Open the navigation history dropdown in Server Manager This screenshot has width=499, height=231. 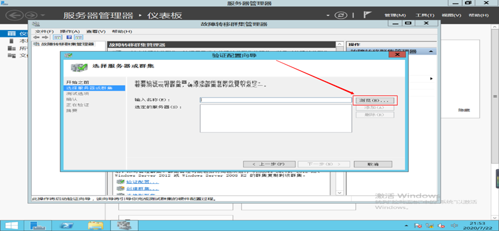click(43, 15)
